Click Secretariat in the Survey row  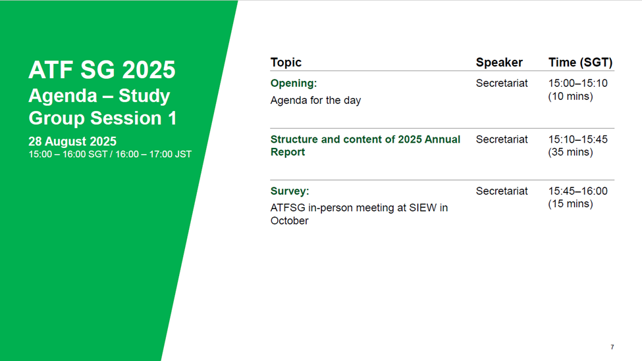502,191
